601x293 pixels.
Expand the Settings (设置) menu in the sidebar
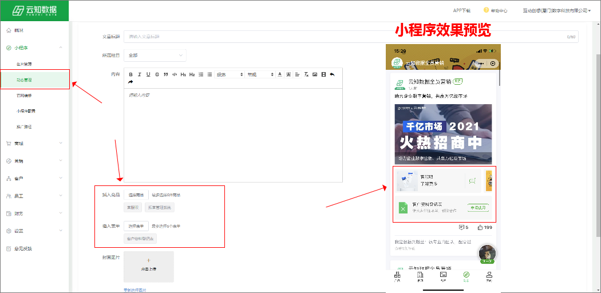[x=34, y=231]
